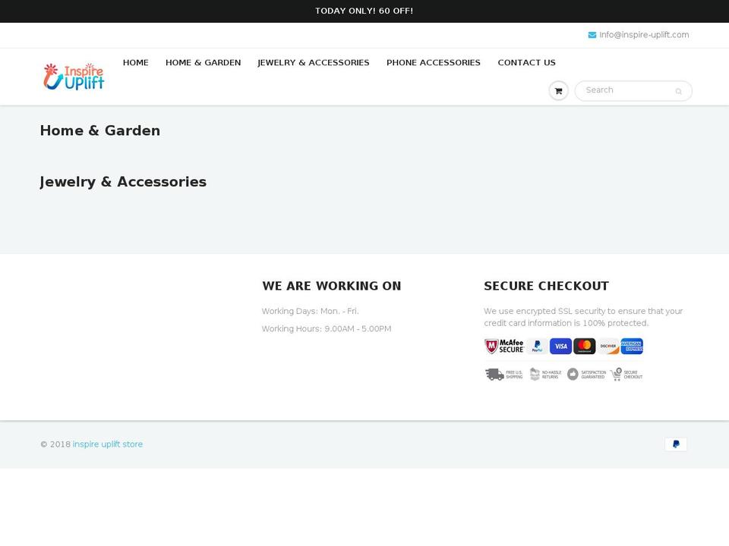The width and height of the screenshot is (729, 546).
Task: Click the American Express icon
Action: tap(632, 347)
